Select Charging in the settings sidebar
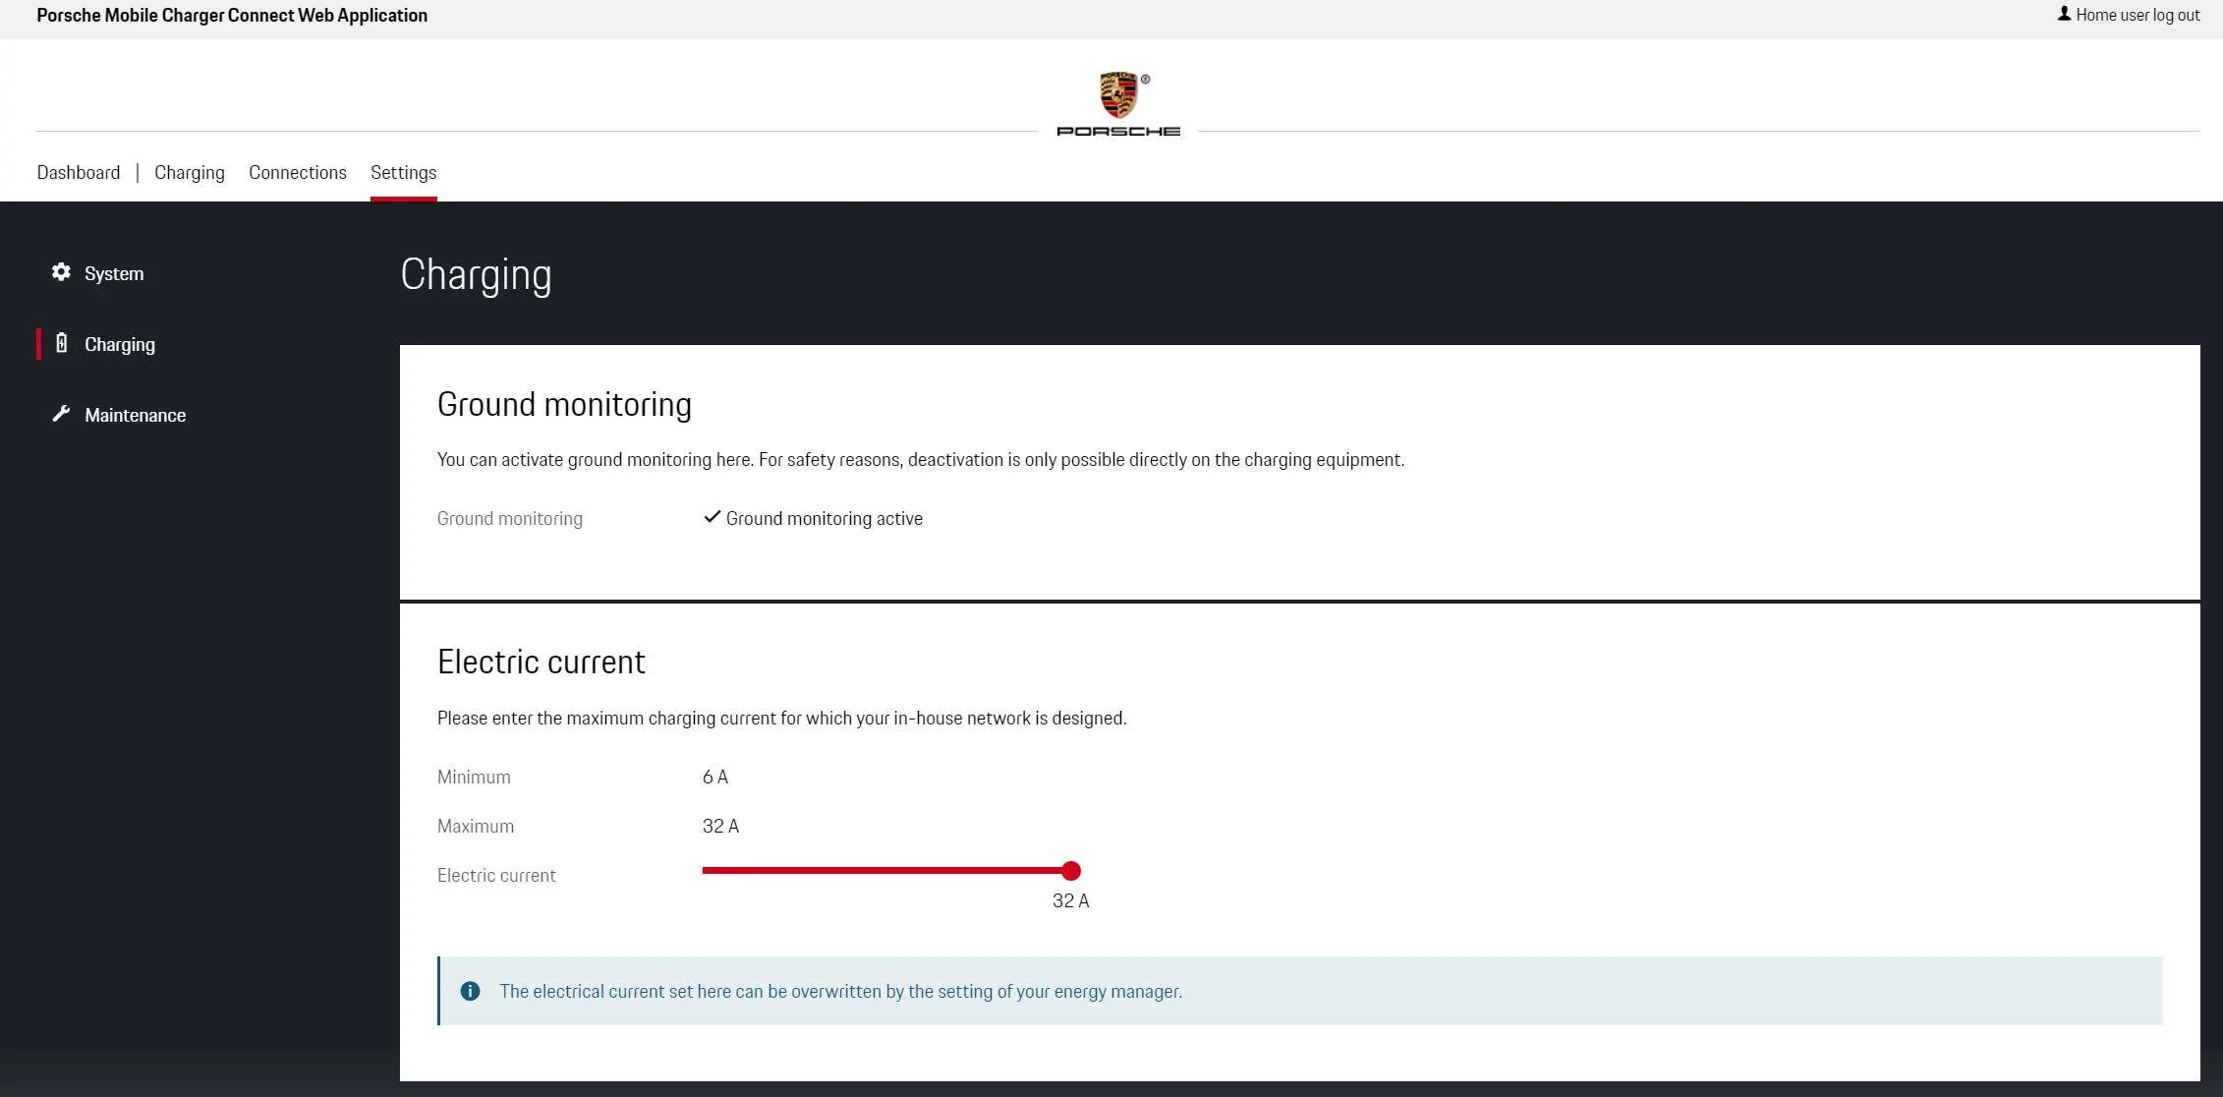Viewport: 2223px width, 1097px height. pyautogui.click(x=120, y=345)
